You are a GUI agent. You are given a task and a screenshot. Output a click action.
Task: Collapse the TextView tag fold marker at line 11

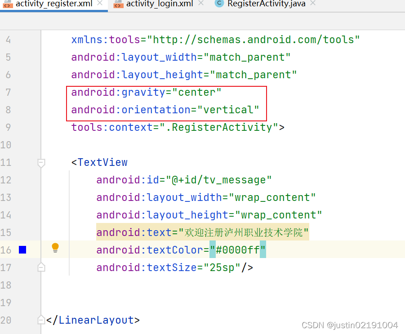[x=41, y=163]
